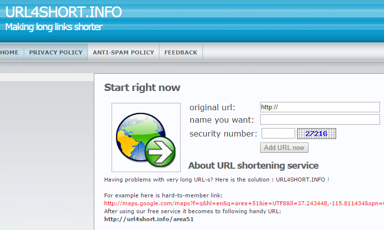
Task: Focus the original url input field
Action: [320, 107]
